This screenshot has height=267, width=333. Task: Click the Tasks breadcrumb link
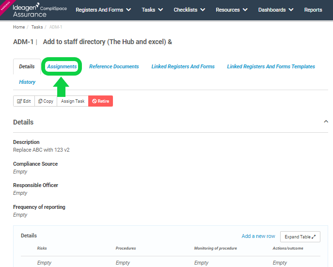tap(37, 27)
